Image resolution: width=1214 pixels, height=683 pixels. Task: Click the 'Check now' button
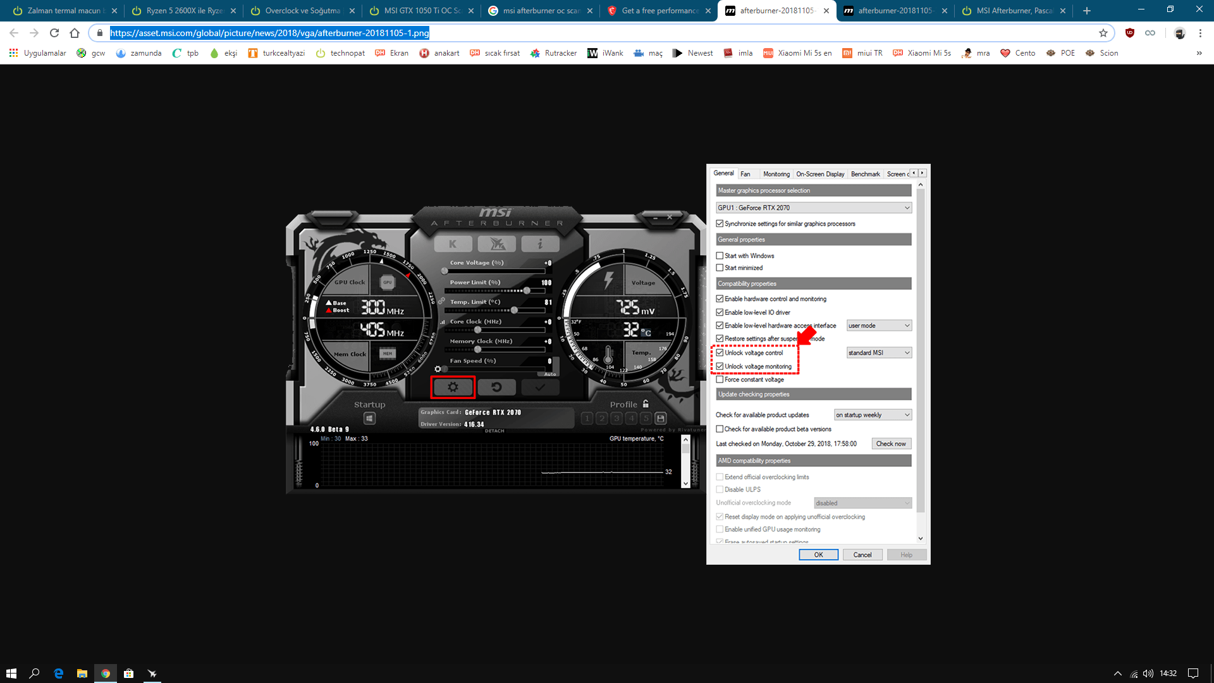tap(891, 443)
